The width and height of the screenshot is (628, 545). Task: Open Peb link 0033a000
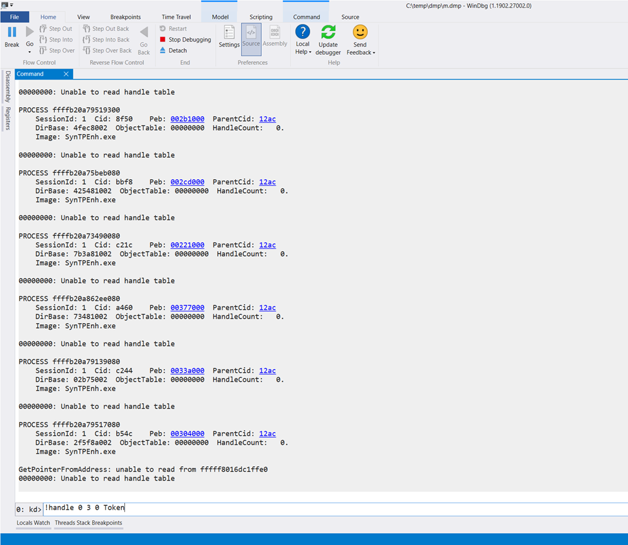pyautogui.click(x=187, y=370)
